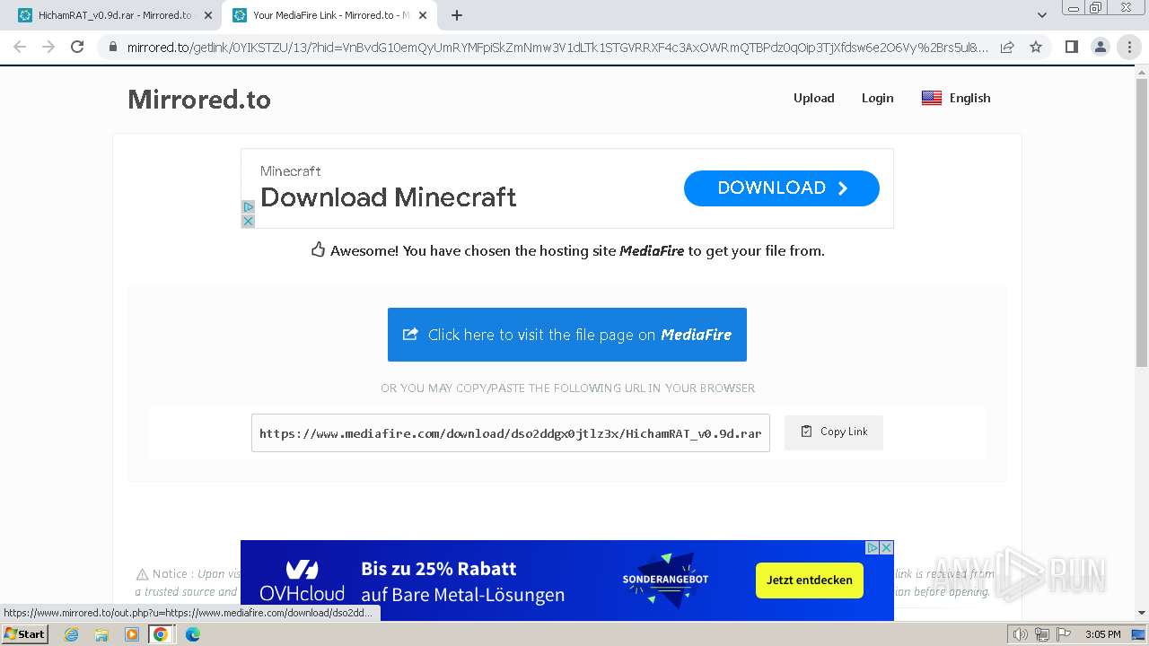Go forward in browser history
This screenshot has width=1149, height=646.
[48, 47]
